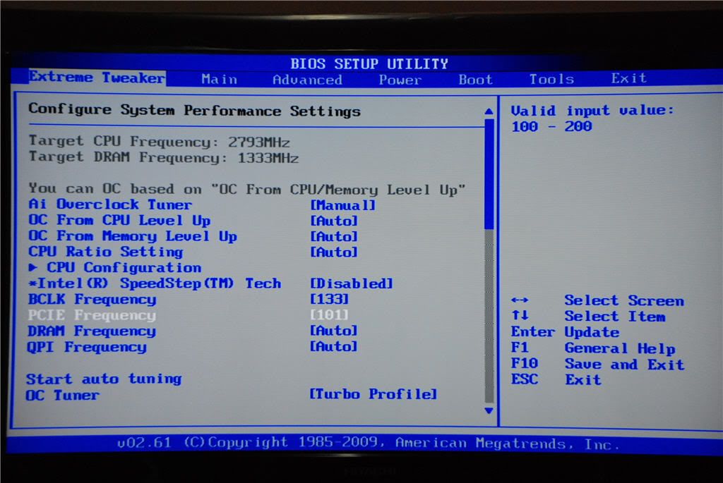Click scrollbar down arrow at bottom
Screen dimensions: 723x483
[489, 410]
